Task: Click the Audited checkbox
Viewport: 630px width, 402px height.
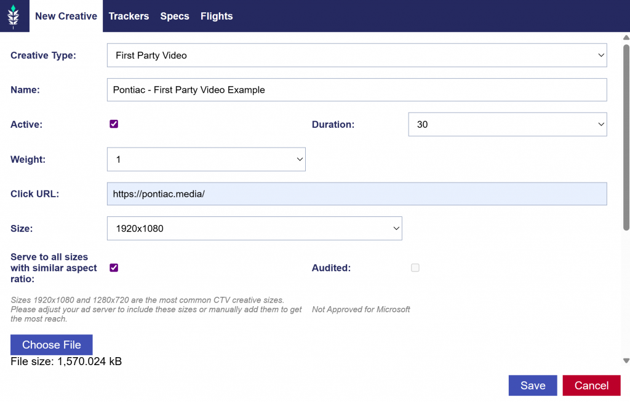Action: click(415, 268)
